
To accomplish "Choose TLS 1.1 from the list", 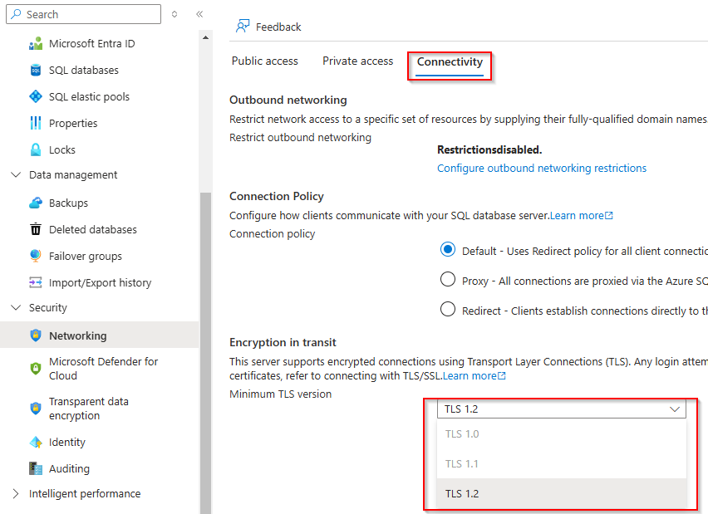I will (x=561, y=463).
